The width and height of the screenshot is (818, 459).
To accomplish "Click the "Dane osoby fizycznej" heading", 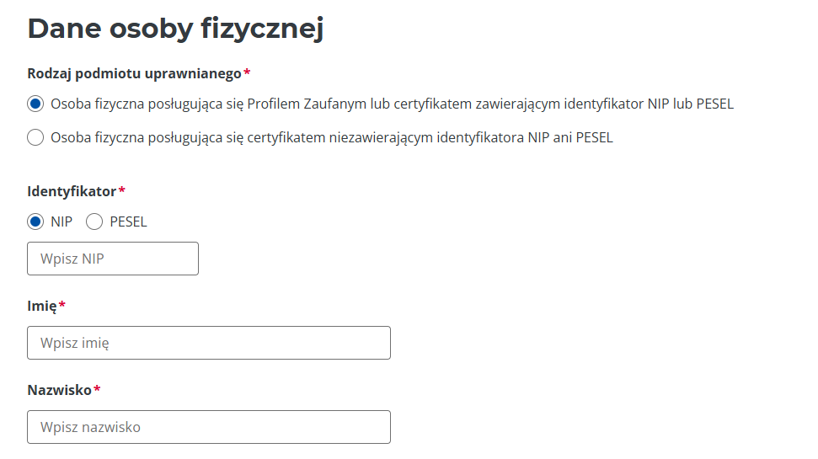I will [x=175, y=28].
